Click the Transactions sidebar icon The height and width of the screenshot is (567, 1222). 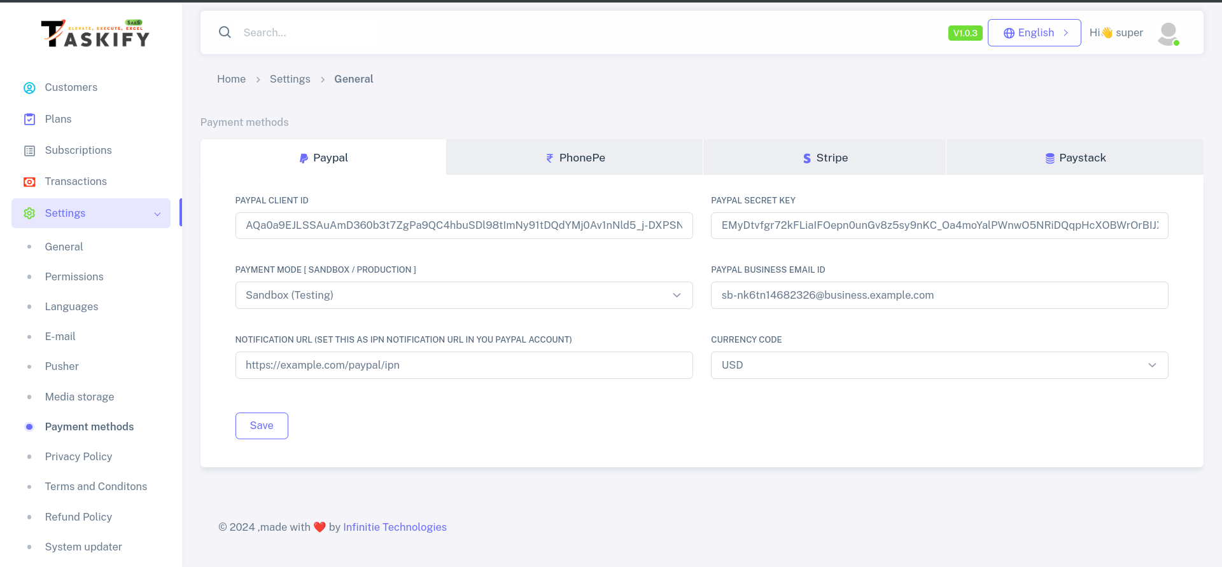point(29,182)
